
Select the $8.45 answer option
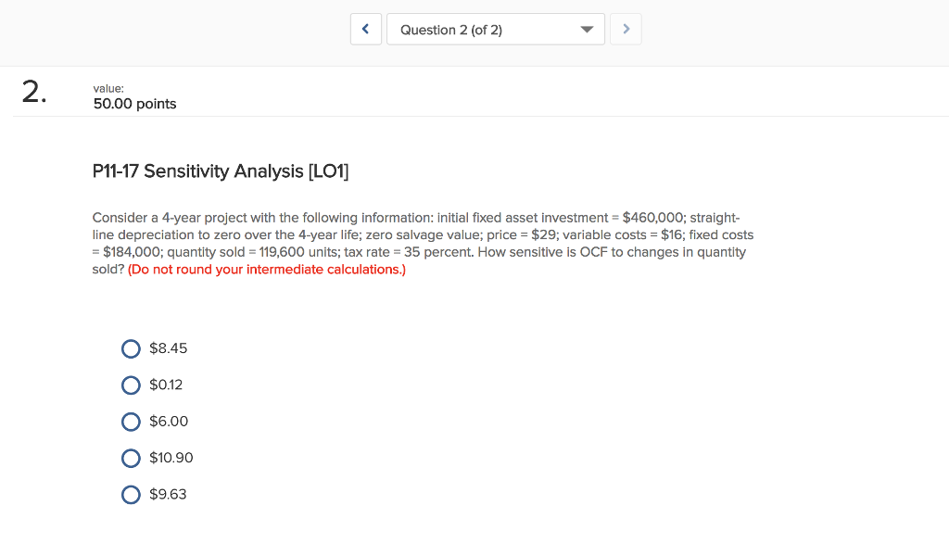coord(131,348)
